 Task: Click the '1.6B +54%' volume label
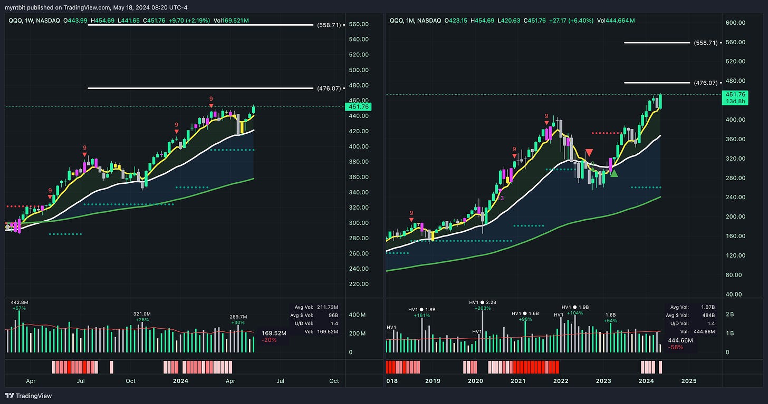pyautogui.click(x=609, y=317)
